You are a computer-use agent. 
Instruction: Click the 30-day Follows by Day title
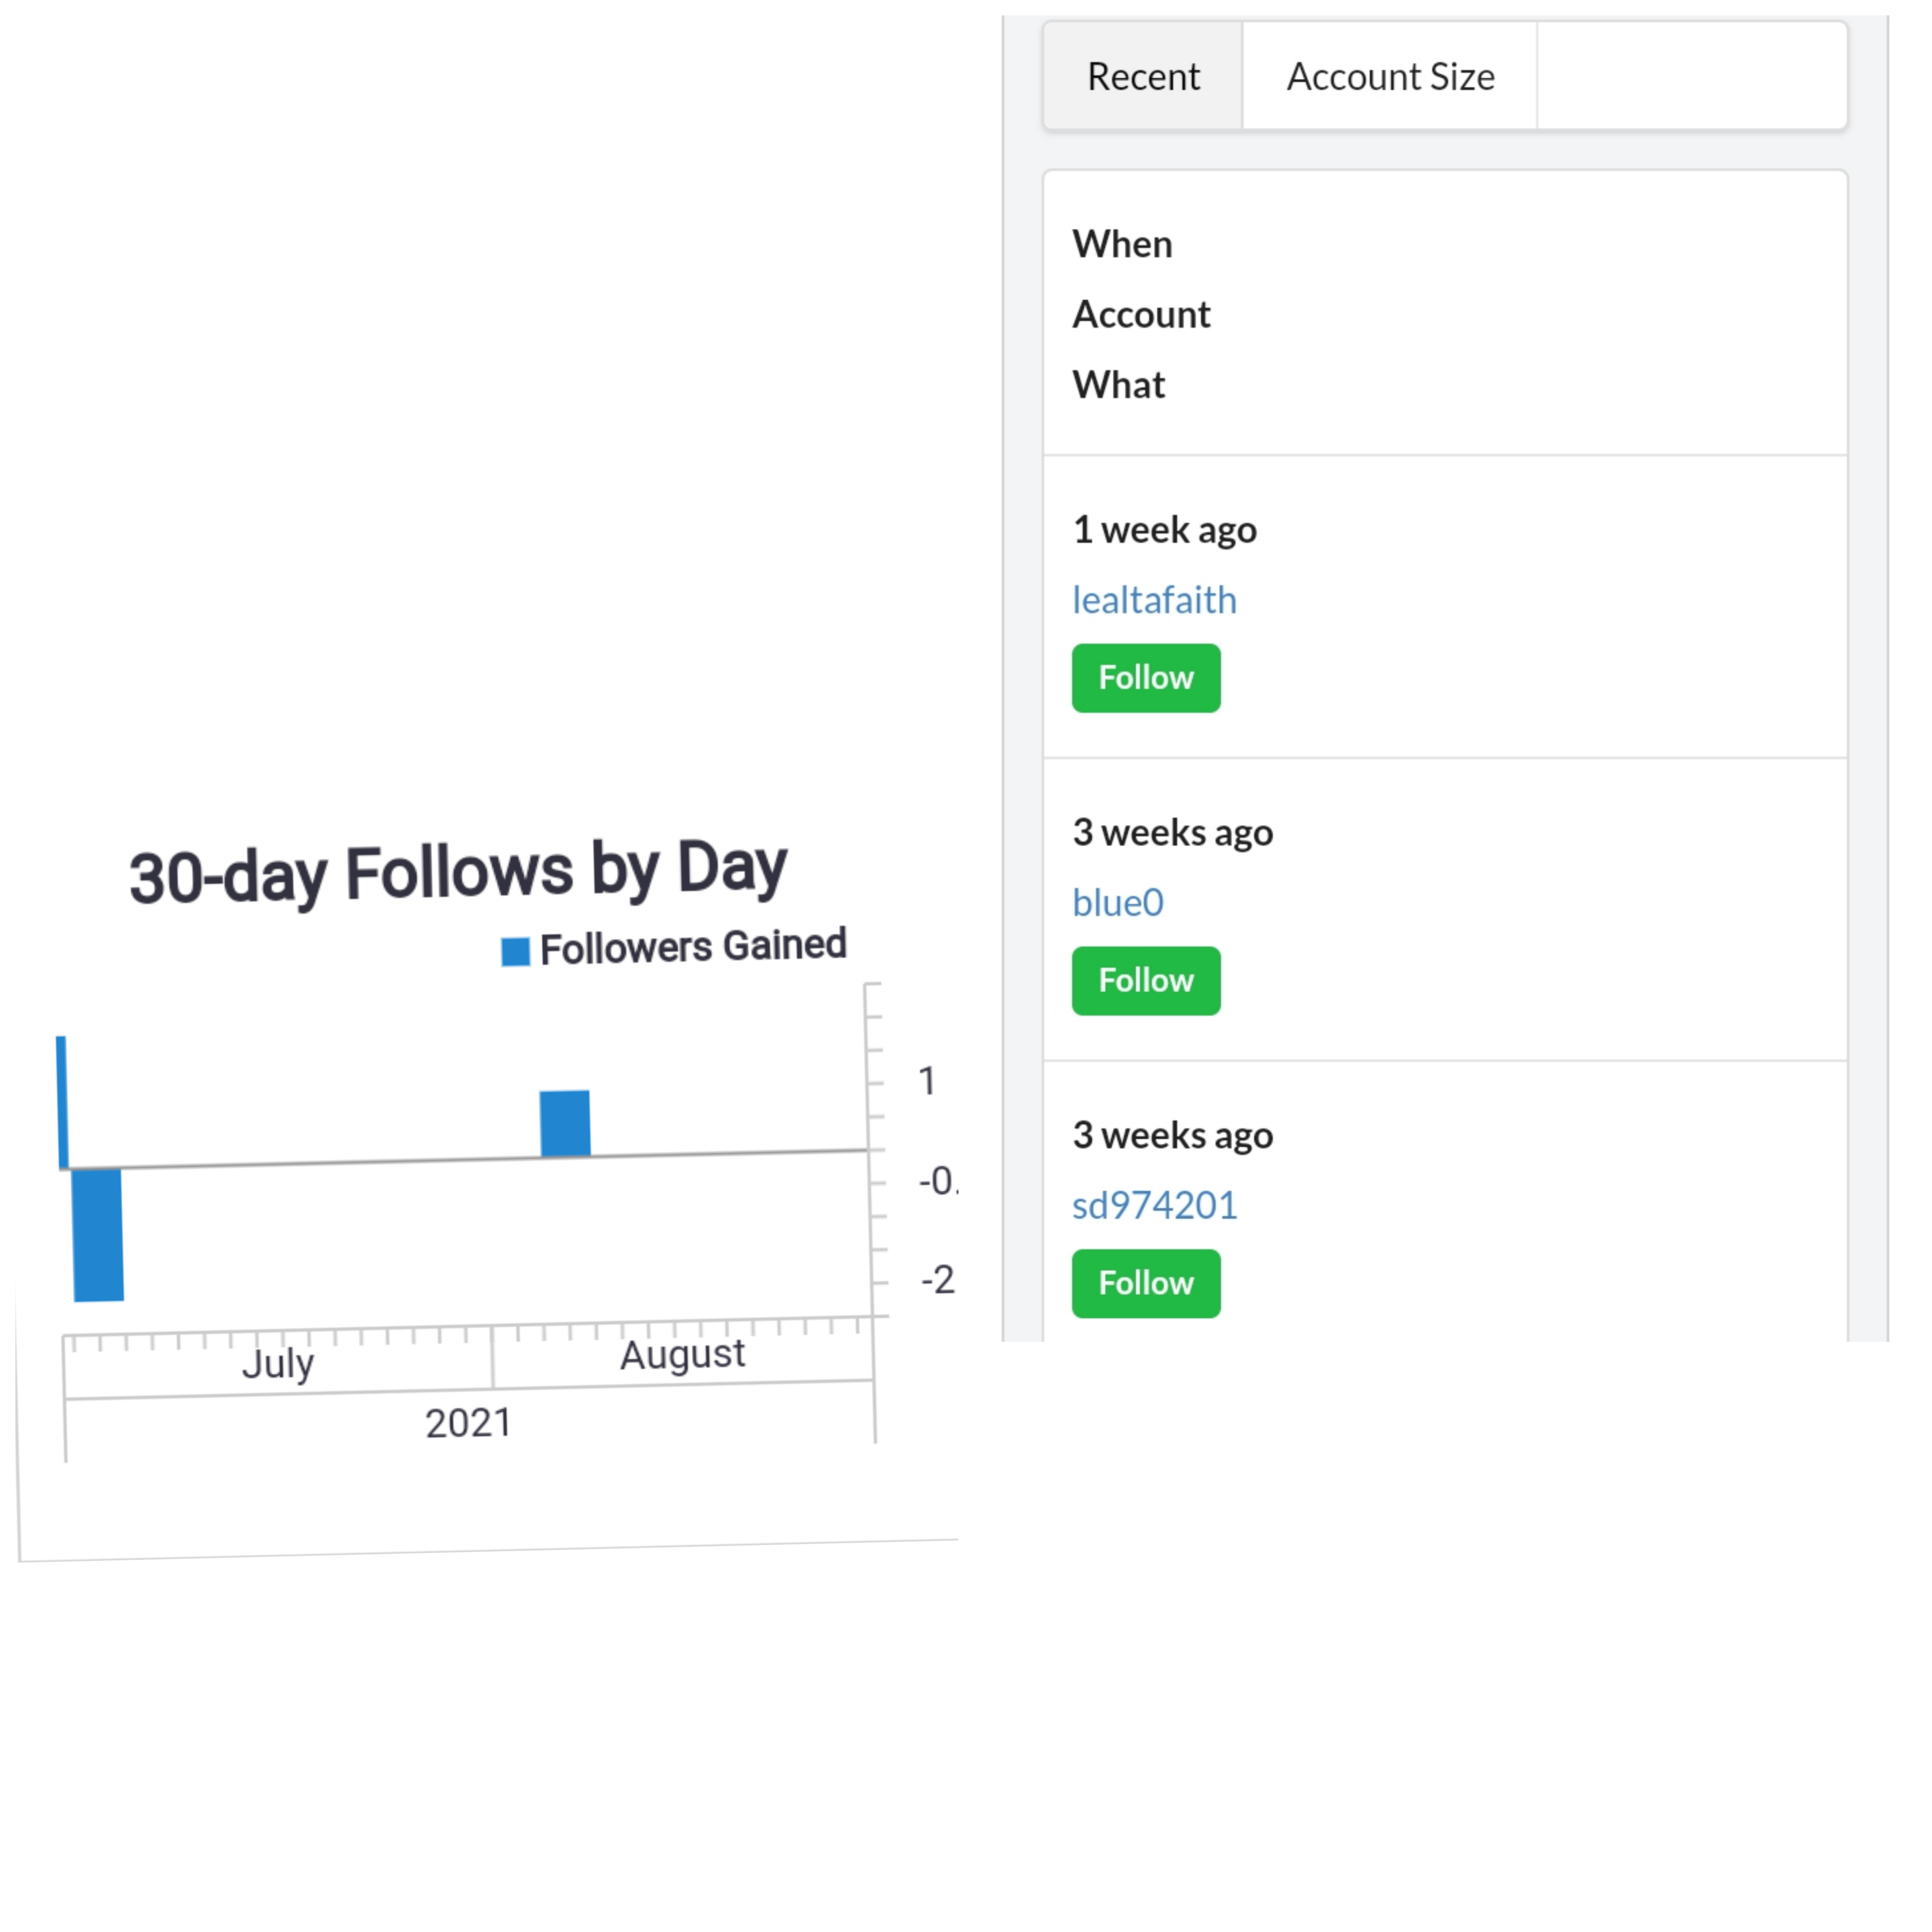coord(458,872)
